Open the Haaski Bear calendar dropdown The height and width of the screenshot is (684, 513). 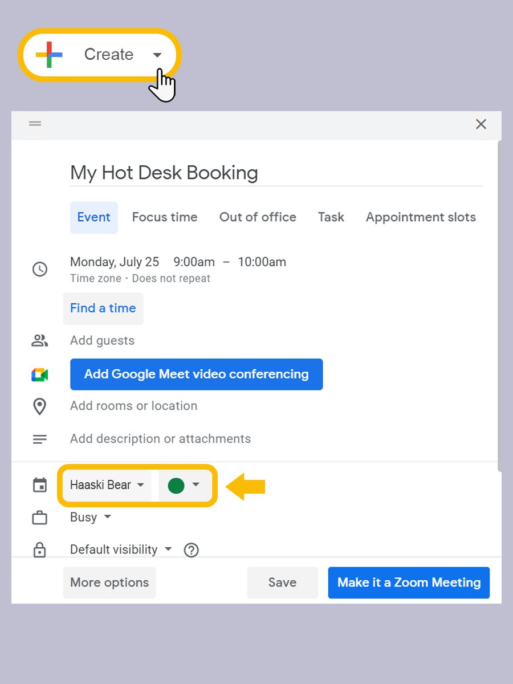click(107, 485)
